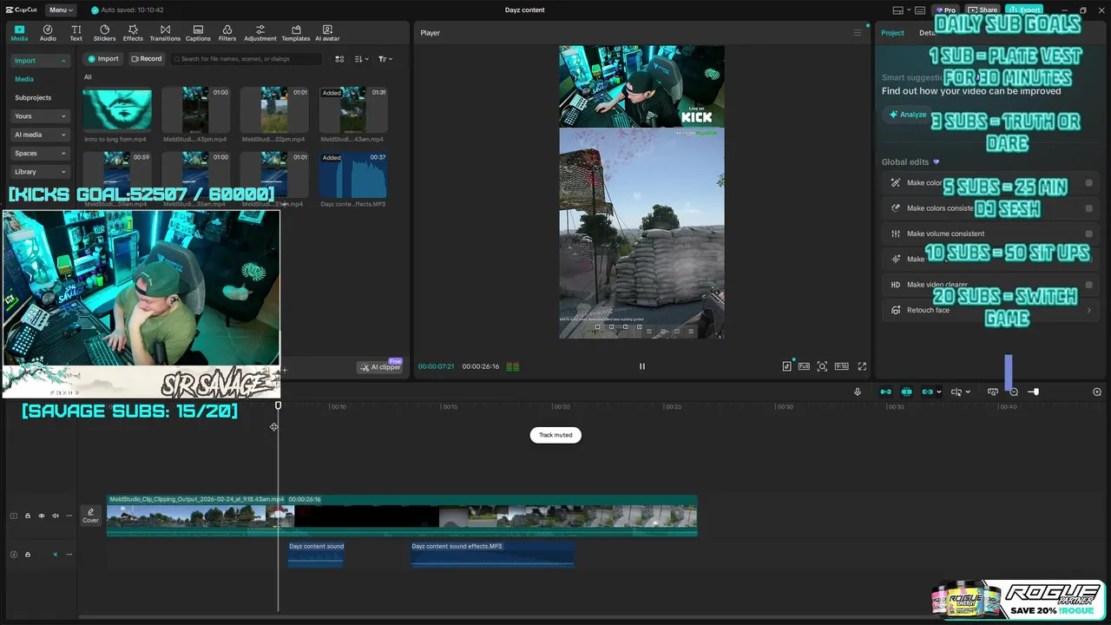This screenshot has width=1111, height=625.
Task: Click the split-and-select tool icon
Action: (x=957, y=392)
